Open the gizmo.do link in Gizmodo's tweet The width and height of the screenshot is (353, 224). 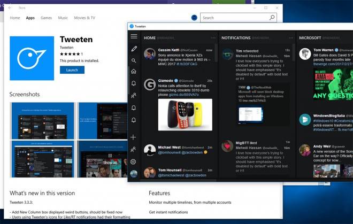coord(183,95)
